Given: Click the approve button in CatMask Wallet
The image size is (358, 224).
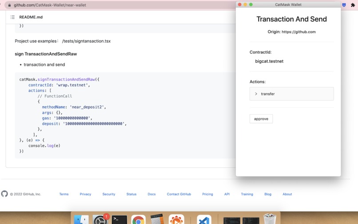Looking at the screenshot, I should tap(261, 119).
